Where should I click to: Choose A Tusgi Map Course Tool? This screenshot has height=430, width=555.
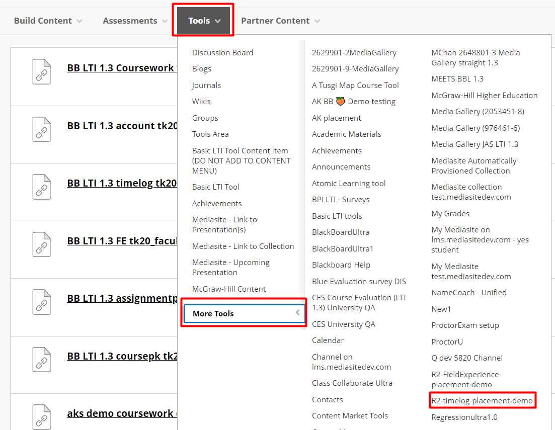(355, 85)
